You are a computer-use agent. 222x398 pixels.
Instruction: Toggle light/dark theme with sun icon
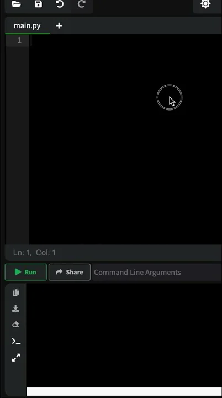pyautogui.click(x=205, y=4)
